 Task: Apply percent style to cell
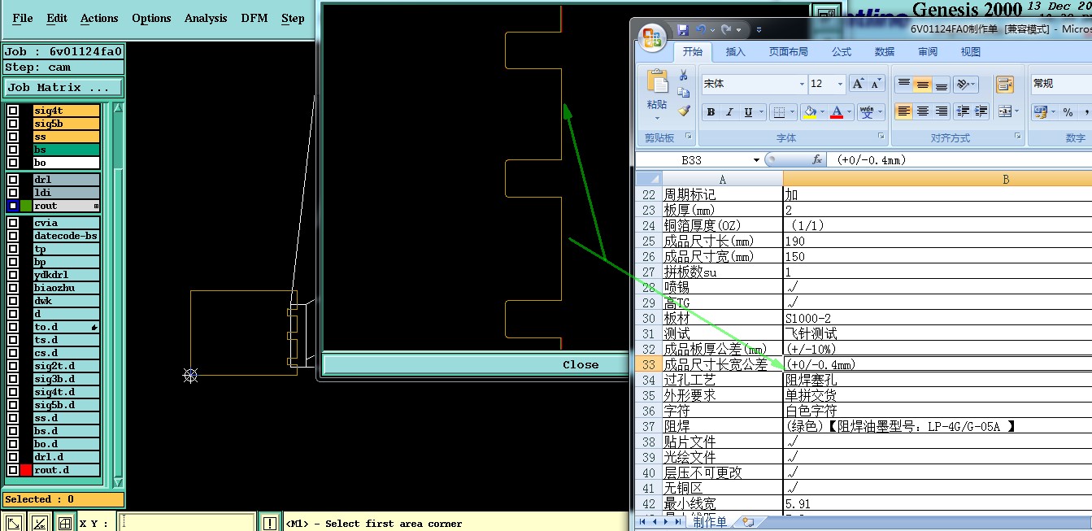[1068, 112]
